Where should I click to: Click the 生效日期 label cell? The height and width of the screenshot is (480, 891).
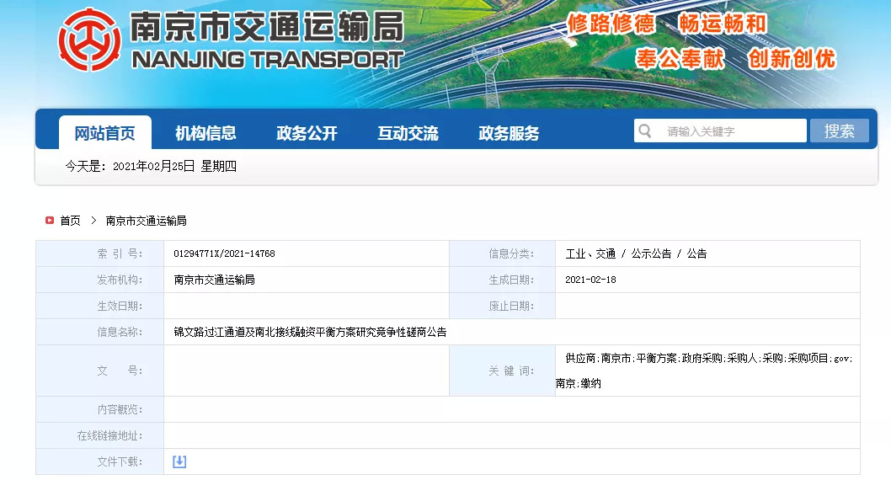coord(100,306)
